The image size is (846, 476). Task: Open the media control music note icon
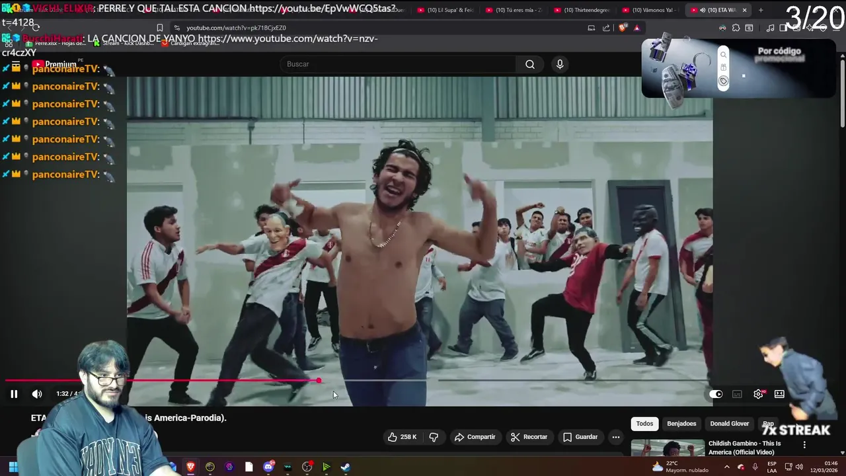tap(770, 28)
